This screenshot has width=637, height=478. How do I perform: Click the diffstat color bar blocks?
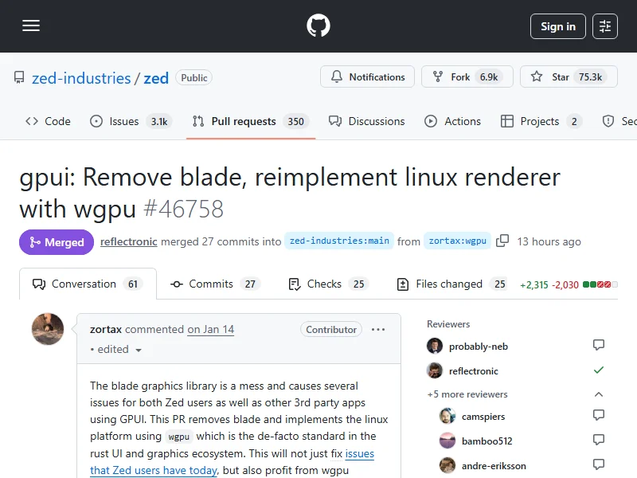(x=597, y=284)
